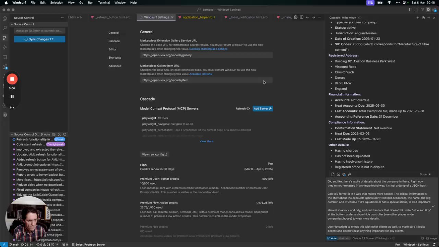Image resolution: width=439 pixels, height=247 pixels.
Task: Open the 'Available Options' link
Action: point(201,74)
